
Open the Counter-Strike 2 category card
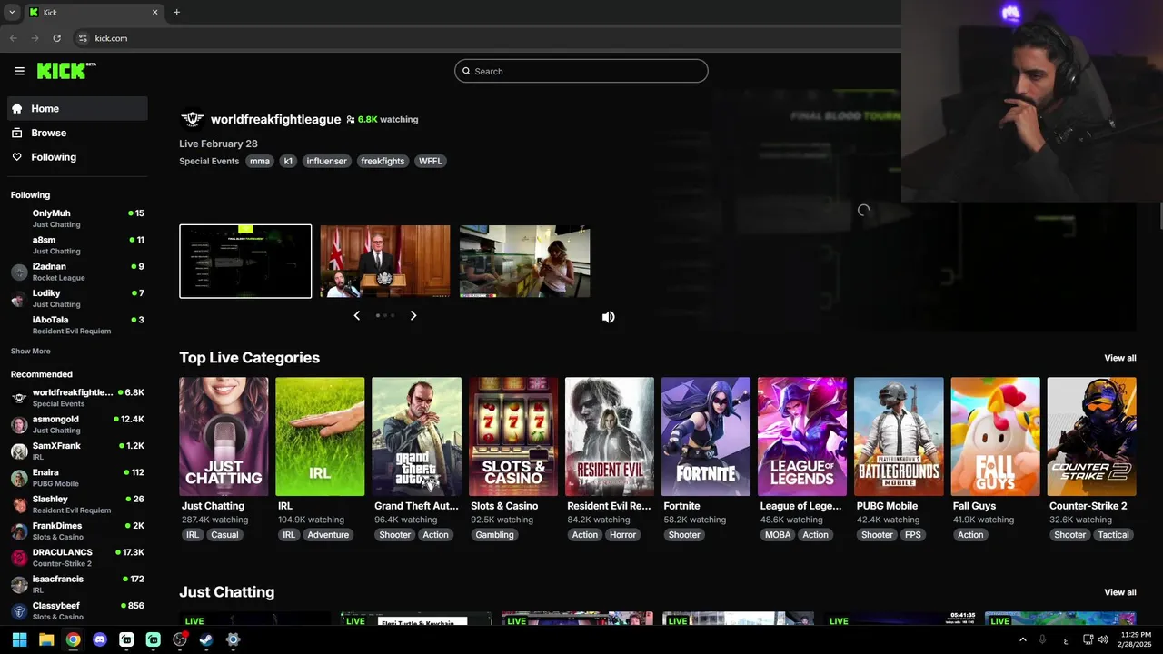point(1091,436)
